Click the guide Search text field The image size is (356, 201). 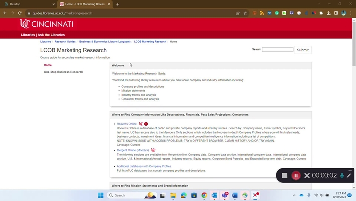[278, 50]
